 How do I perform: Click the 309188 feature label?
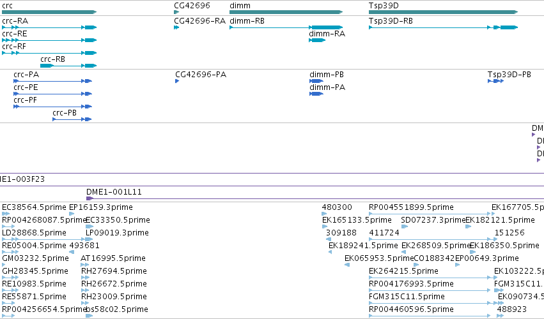pyautogui.click(x=341, y=233)
